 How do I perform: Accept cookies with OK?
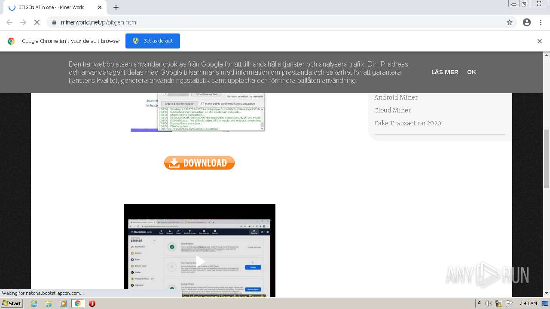coord(471,72)
